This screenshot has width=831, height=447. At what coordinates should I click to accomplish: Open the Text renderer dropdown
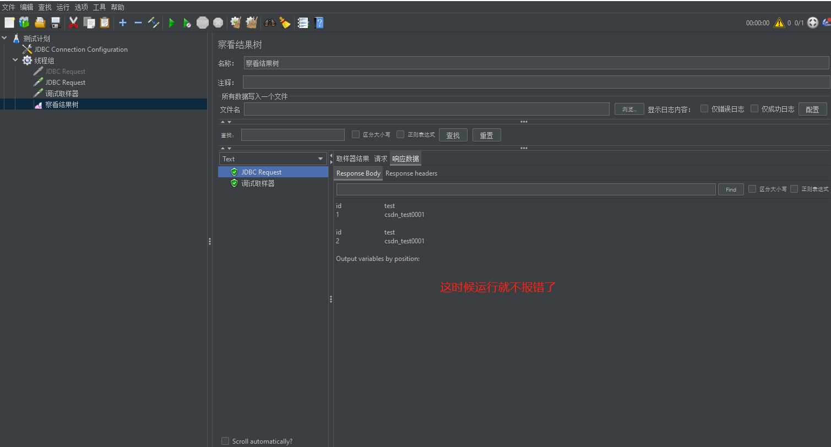pyautogui.click(x=274, y=159)
